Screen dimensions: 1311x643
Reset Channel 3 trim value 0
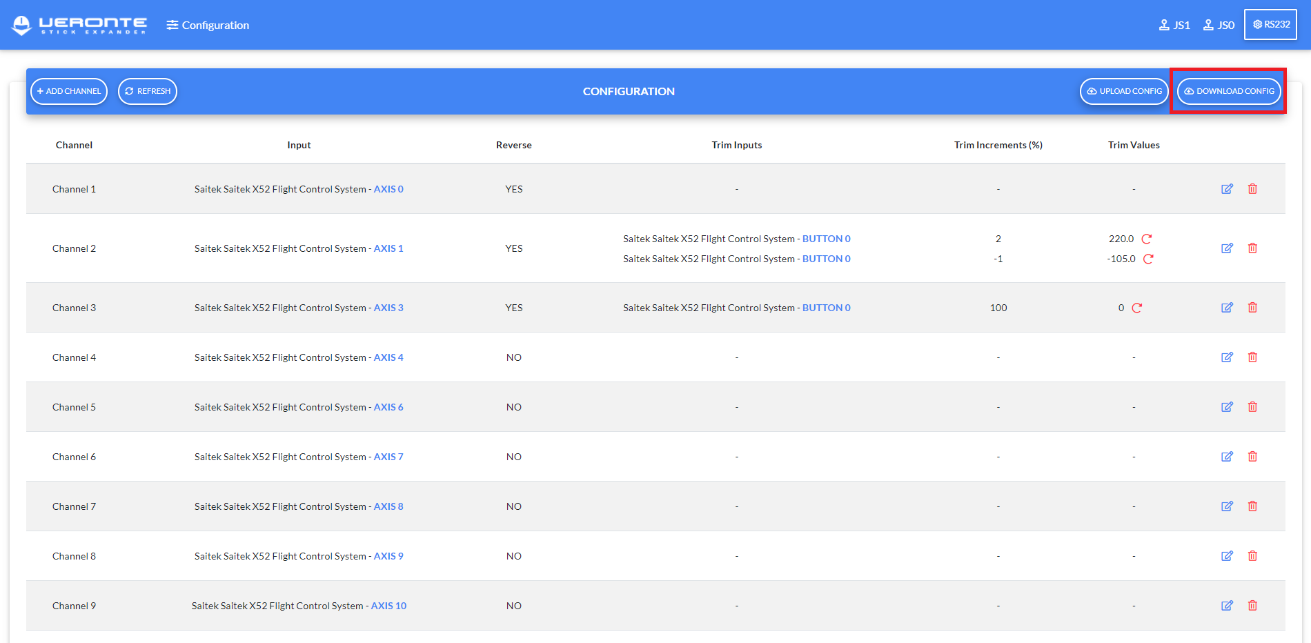(x=1137, y=308)
